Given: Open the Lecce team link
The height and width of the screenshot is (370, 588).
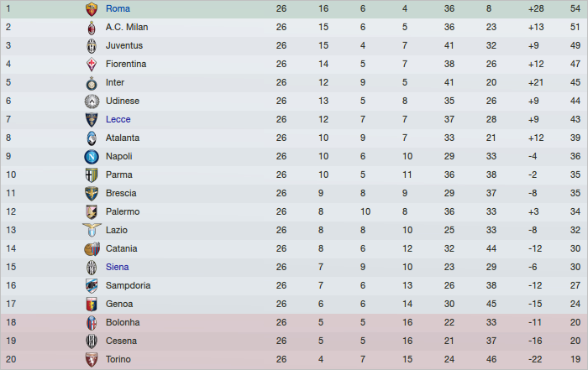Looking at the screenshot, I should (x=118, y=119).
